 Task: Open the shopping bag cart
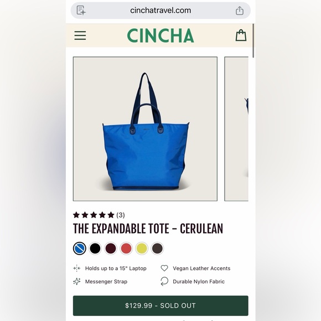[241, 35]
